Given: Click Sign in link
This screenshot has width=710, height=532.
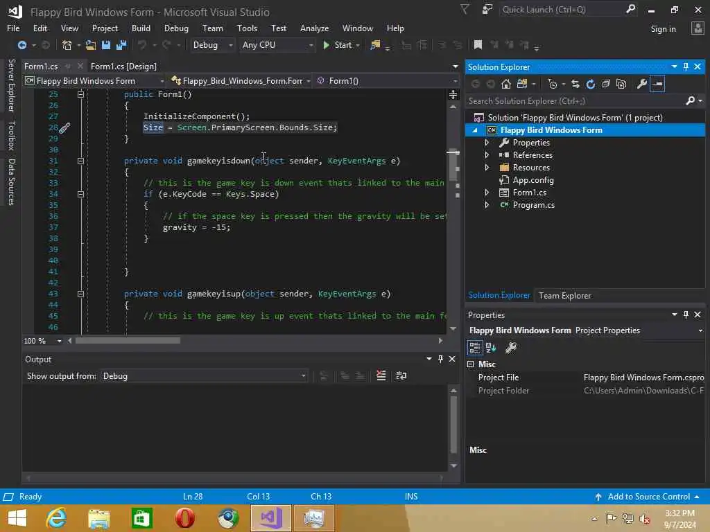Looking at the screenshot, I should (663, 29).
